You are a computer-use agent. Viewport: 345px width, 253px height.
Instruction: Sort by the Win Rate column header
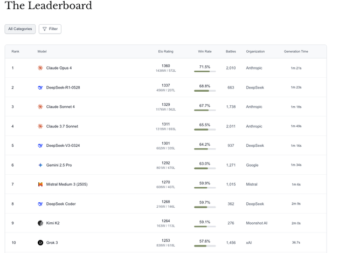pos(205,51)
